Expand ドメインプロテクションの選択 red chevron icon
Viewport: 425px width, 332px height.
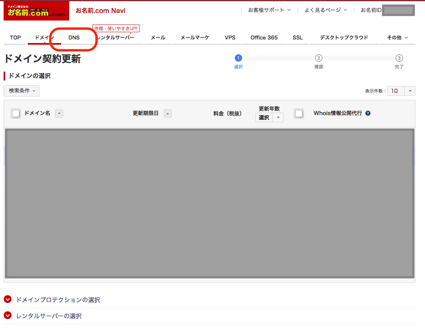click(x=8, y=299)
